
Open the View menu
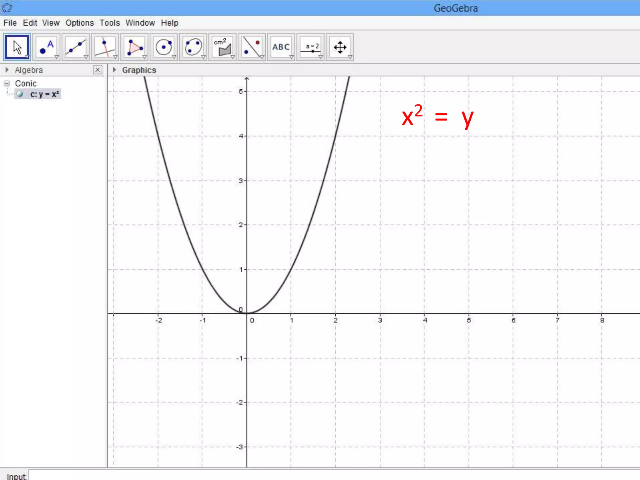(x=51, y=23)
